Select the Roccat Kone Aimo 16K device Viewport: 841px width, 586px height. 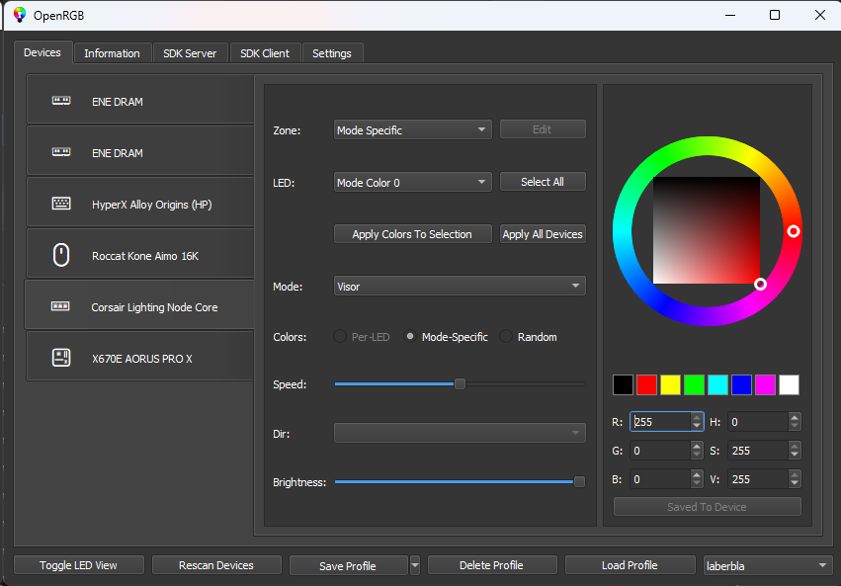pos(140,255)
